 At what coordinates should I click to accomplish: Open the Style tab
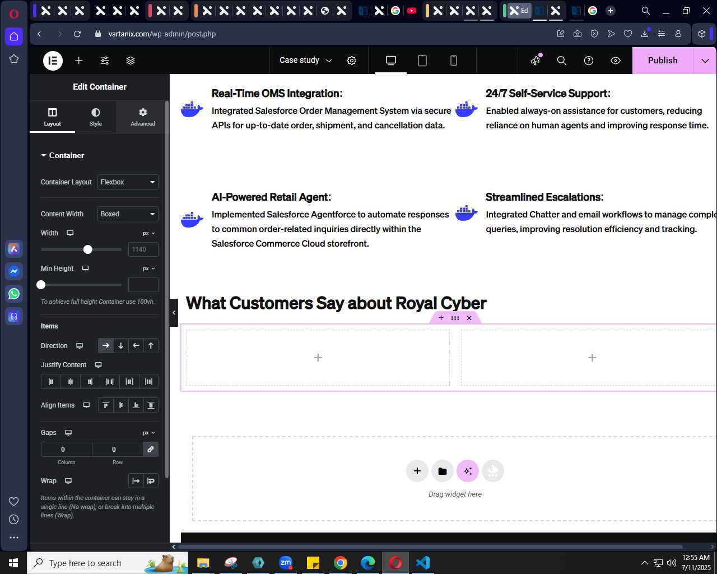point(96,117)
